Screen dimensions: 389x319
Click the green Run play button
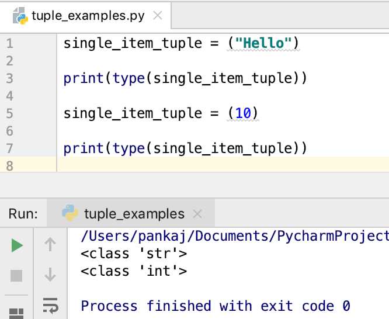[x=17, y=245]
